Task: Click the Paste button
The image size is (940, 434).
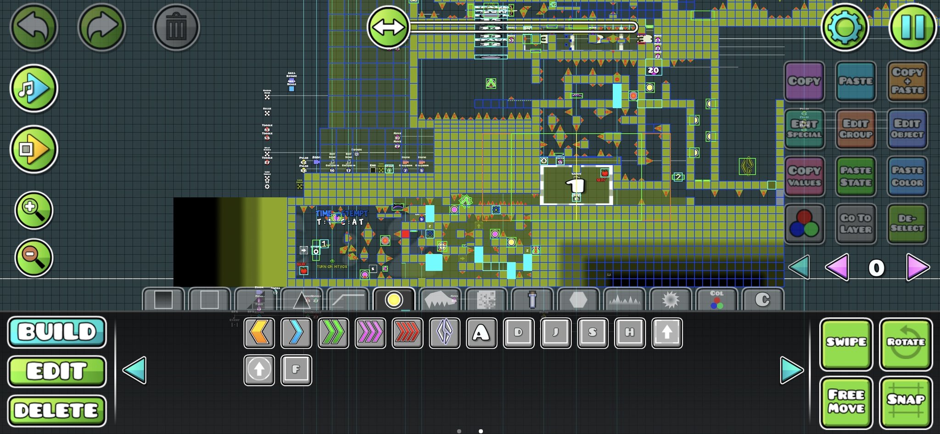Action: pos(856,81)
